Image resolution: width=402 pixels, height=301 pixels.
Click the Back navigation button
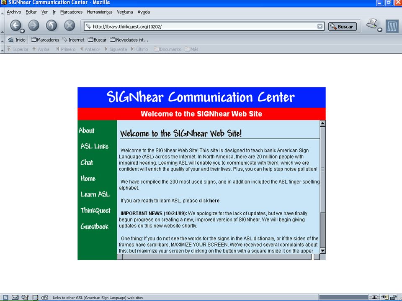tap(15, 26)
